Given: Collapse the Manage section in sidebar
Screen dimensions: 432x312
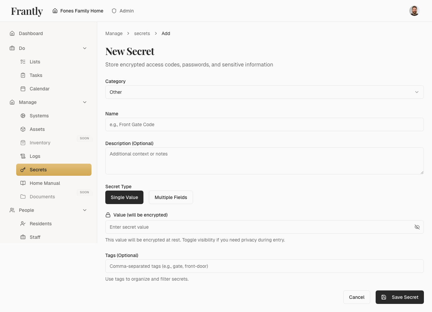Looking at the screenshot, I should (85, 102).
